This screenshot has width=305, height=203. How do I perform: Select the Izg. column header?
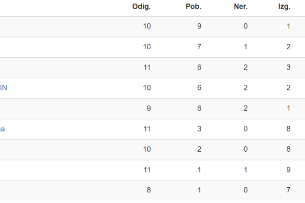(x=284, y=7)
